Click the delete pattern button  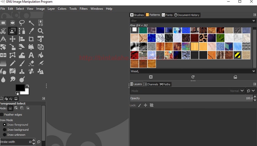151,77
